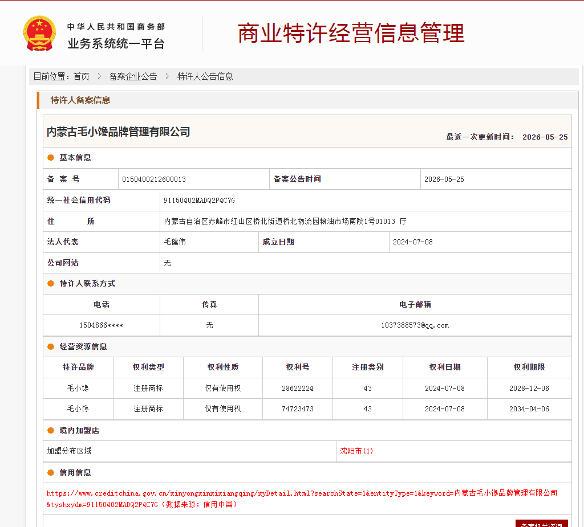
Task: Click 权利期限 column header
Action: 529,367
